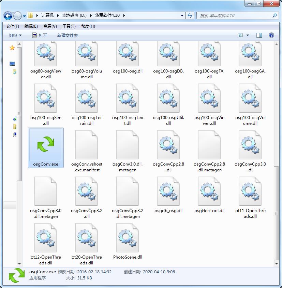Open the 工具(T) menu

click(69, 26)
